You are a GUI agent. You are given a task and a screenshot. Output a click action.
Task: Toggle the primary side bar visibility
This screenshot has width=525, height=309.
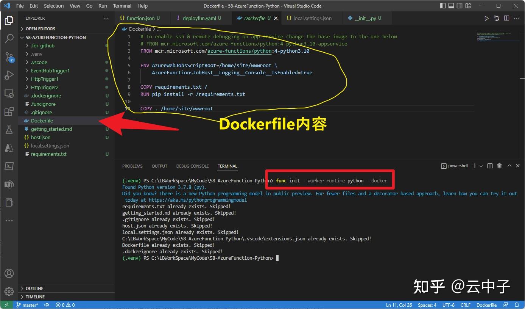tap(442, 6)
